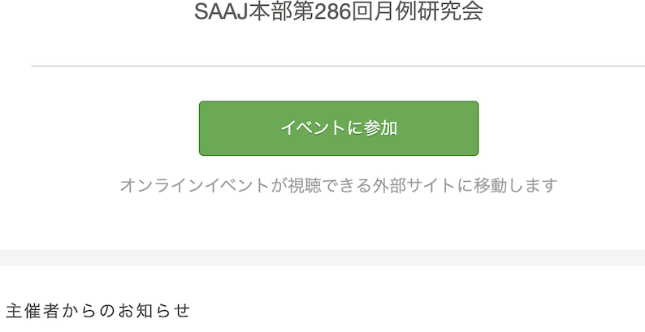Click the green イベントに参加 button

point(339,128)
